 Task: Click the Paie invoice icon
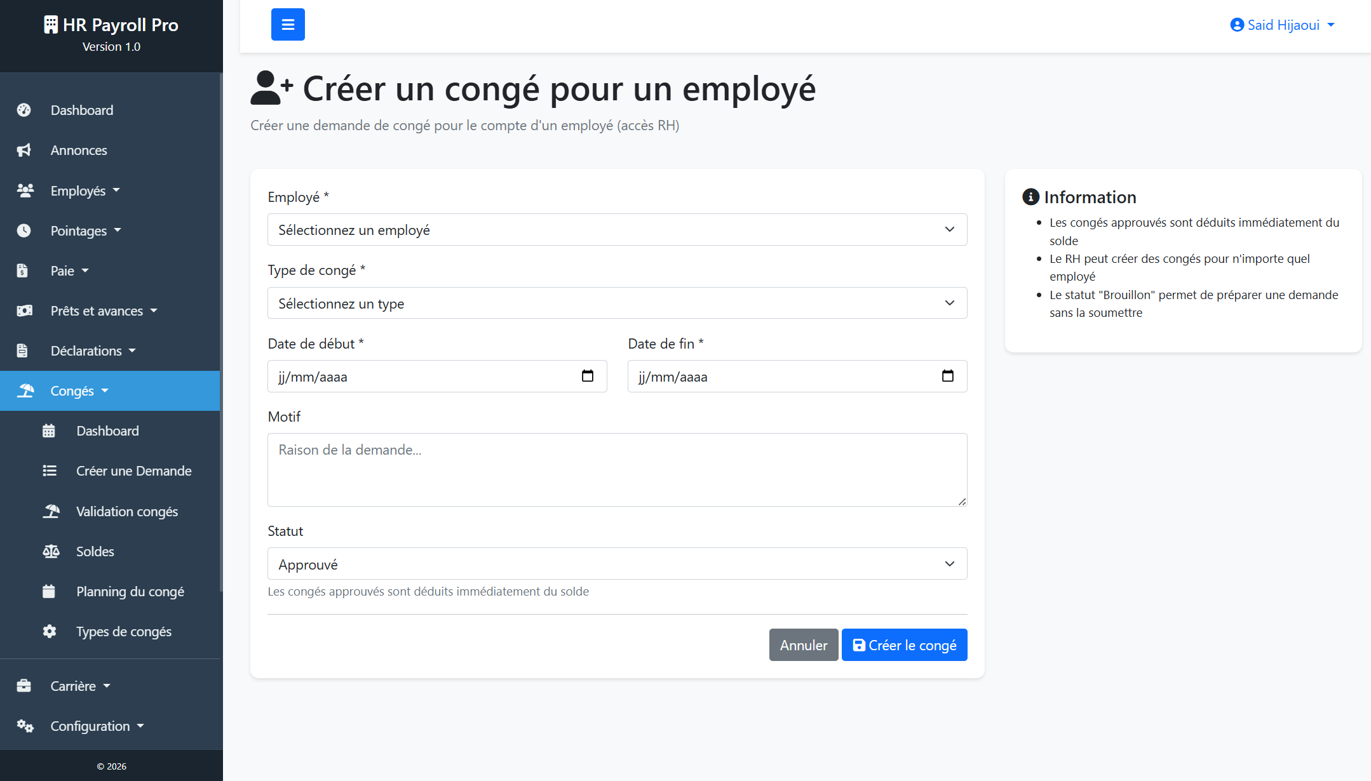22,270
